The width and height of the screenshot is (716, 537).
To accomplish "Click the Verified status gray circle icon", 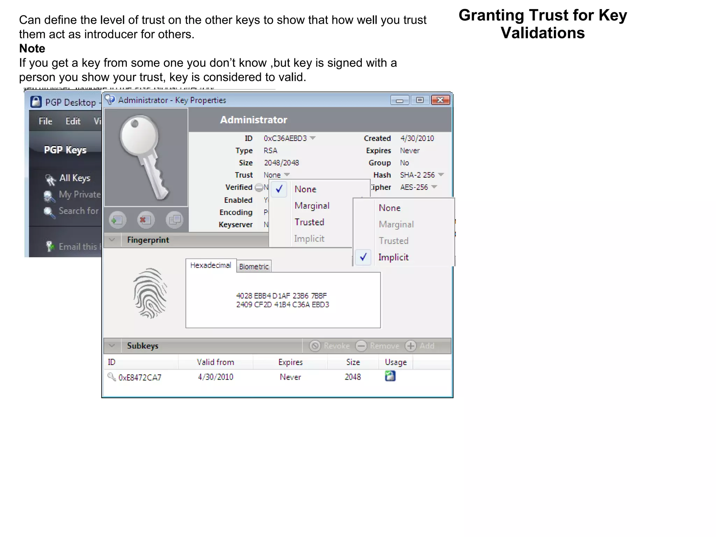I will [259, 188].
